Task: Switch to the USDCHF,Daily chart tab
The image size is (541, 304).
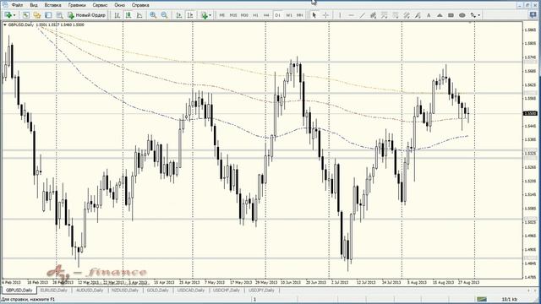Action: click(227, 290)
